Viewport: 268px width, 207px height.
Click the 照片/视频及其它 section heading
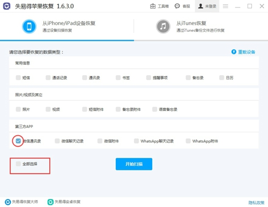(28, 95)
